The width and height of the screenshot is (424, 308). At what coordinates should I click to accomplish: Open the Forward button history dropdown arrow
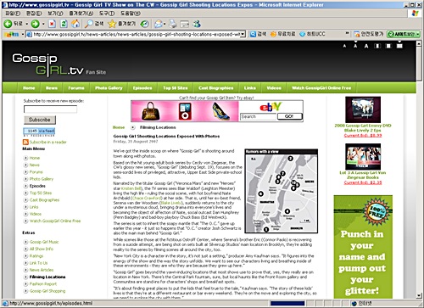43,24
